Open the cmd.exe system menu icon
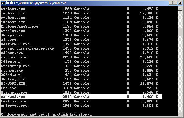 (3, 3)
